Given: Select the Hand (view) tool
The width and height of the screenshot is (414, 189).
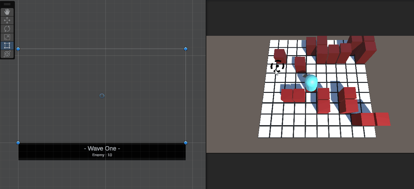Looking at the screenshot, I should click(x=7, y=12).
